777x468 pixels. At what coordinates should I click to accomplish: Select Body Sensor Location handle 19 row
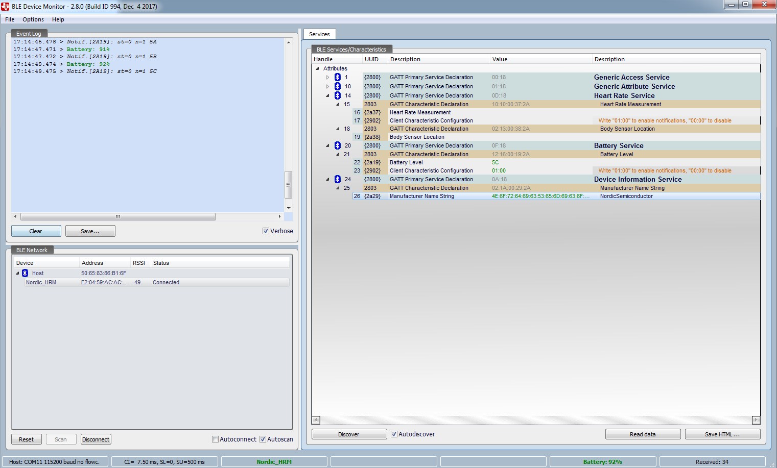(x=556, y=137)
